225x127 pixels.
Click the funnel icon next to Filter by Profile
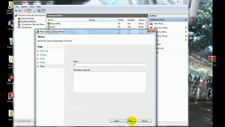pyautogui.click(x=151, y=28)
